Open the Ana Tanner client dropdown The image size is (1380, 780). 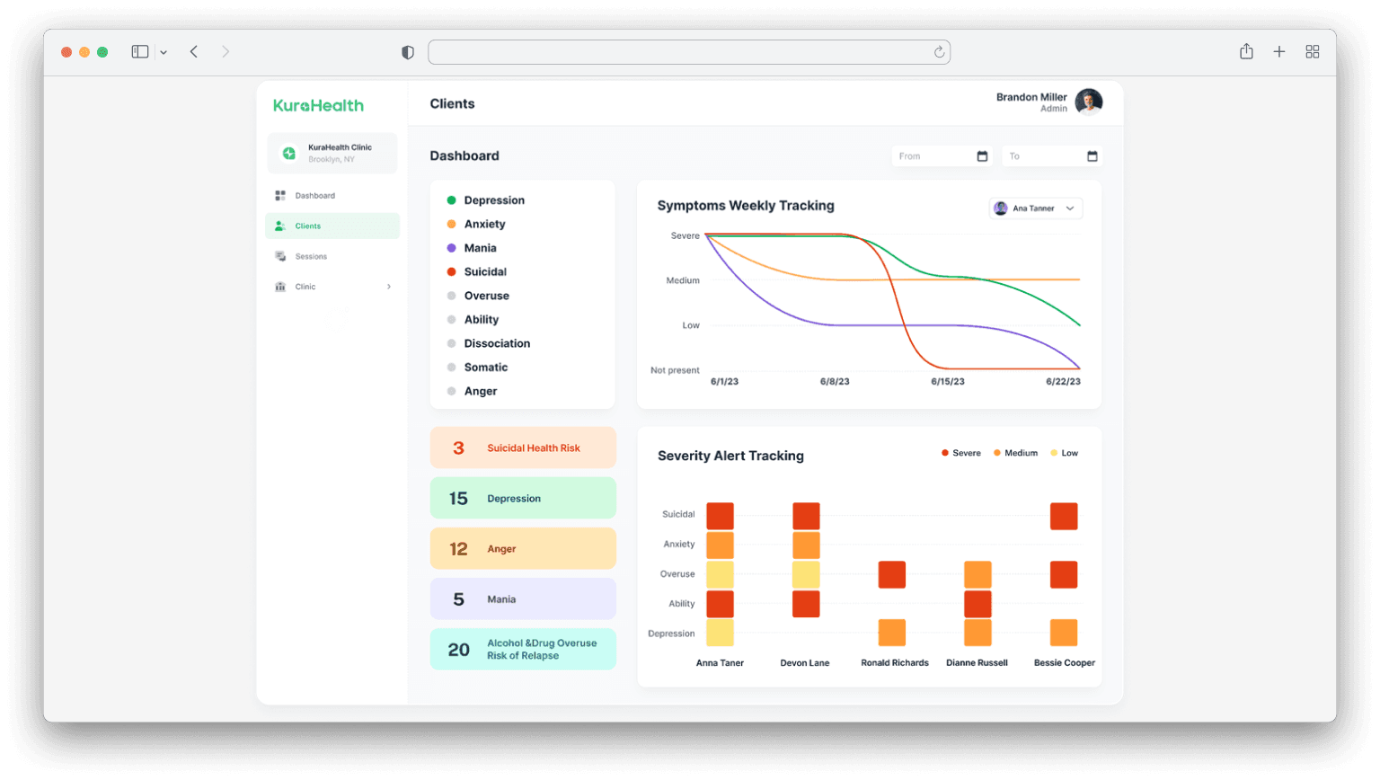(x=1035, y=208)
